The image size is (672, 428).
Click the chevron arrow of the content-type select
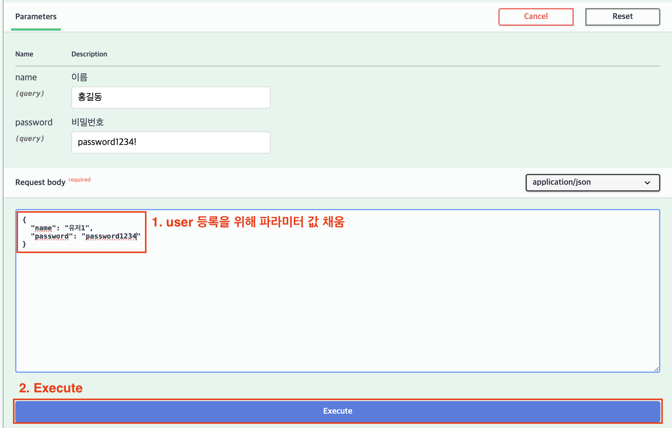click(647, 183)
